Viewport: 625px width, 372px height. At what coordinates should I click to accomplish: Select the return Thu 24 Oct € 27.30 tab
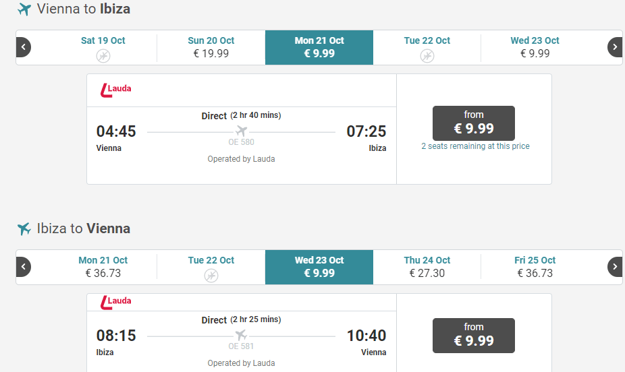(x=427, y=267)
